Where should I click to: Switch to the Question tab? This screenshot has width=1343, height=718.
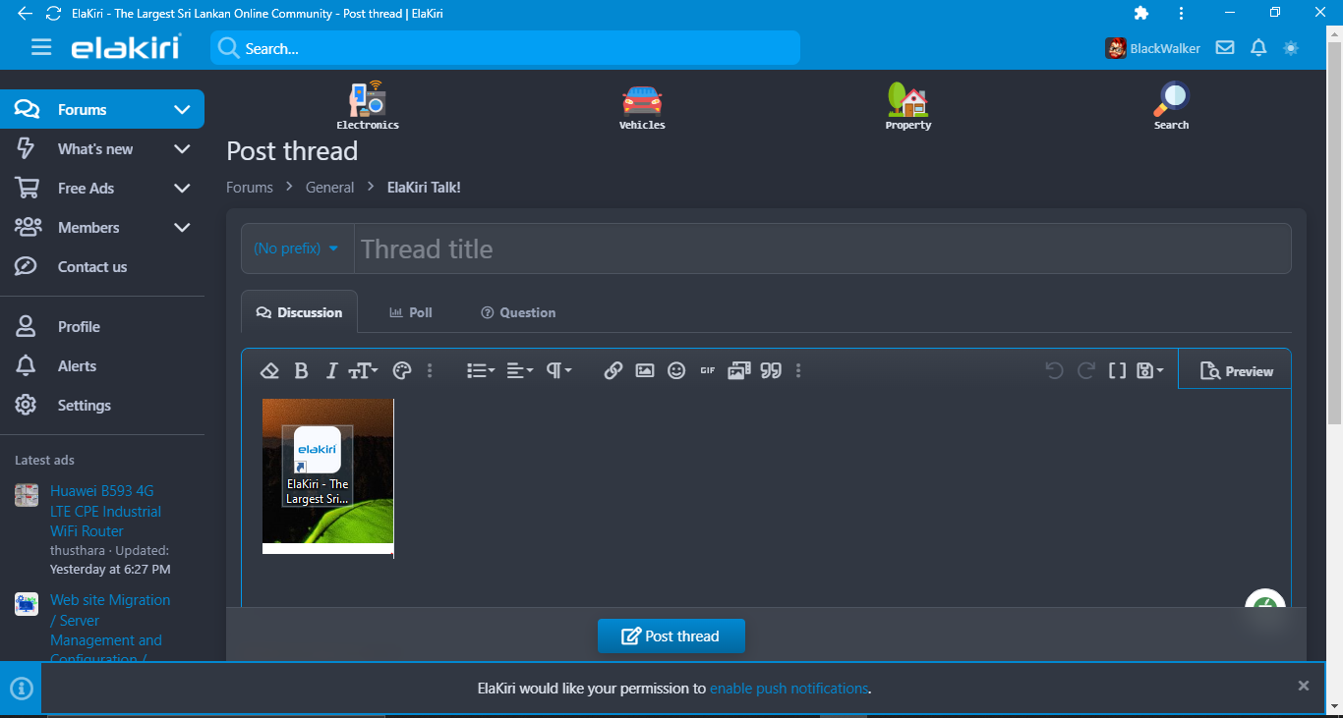(518, 312)
